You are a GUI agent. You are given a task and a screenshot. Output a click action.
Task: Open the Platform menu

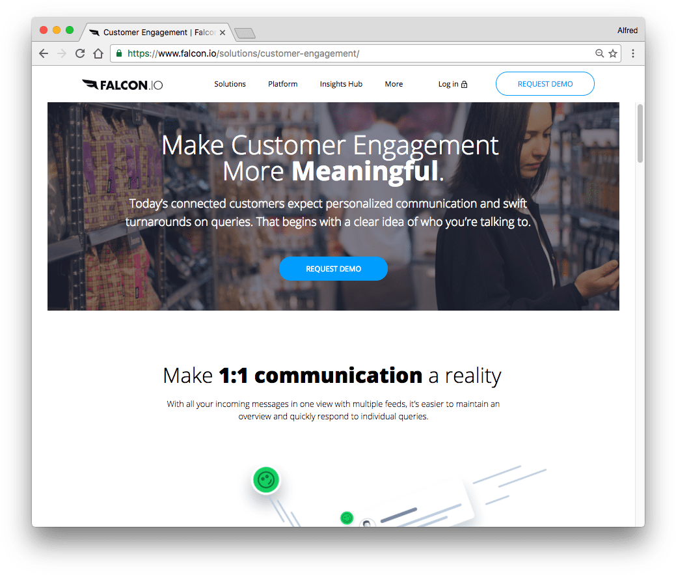pyautogui.click(x=283, y=84)
